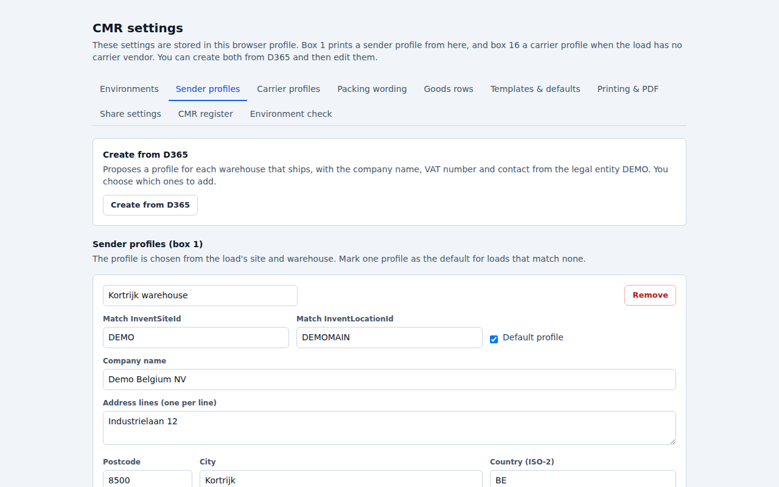Viewport: 779px width, 487px height.
Task: Switch to Carrier profiles tab
Action: (x=288, y=89)
